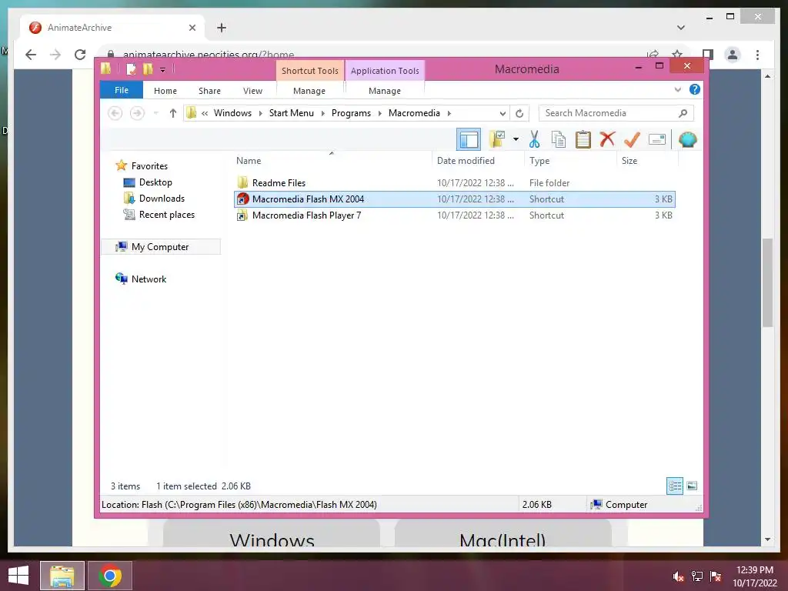Click the Copy toolbar icon

click(559, 139)
